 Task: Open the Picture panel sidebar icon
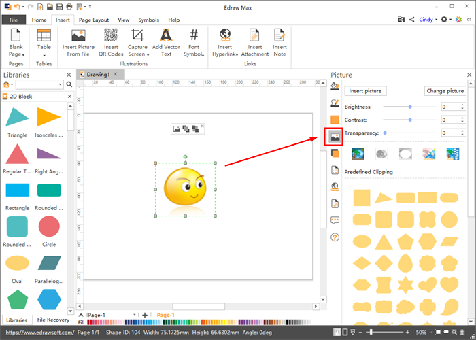coord(335,137)
